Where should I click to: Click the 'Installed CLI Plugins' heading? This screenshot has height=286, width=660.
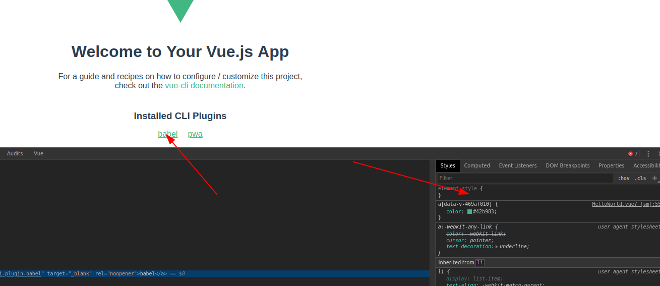pyautogui.click(x=180, y=116)
